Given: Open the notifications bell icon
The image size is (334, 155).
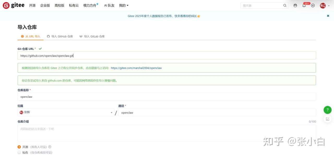Looking at the screenshot, I should [304, 5].
